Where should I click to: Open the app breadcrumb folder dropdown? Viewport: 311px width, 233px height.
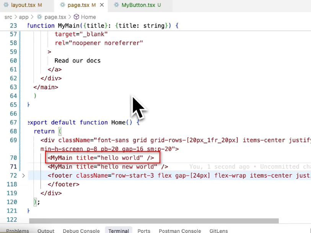tap(24, 17)
